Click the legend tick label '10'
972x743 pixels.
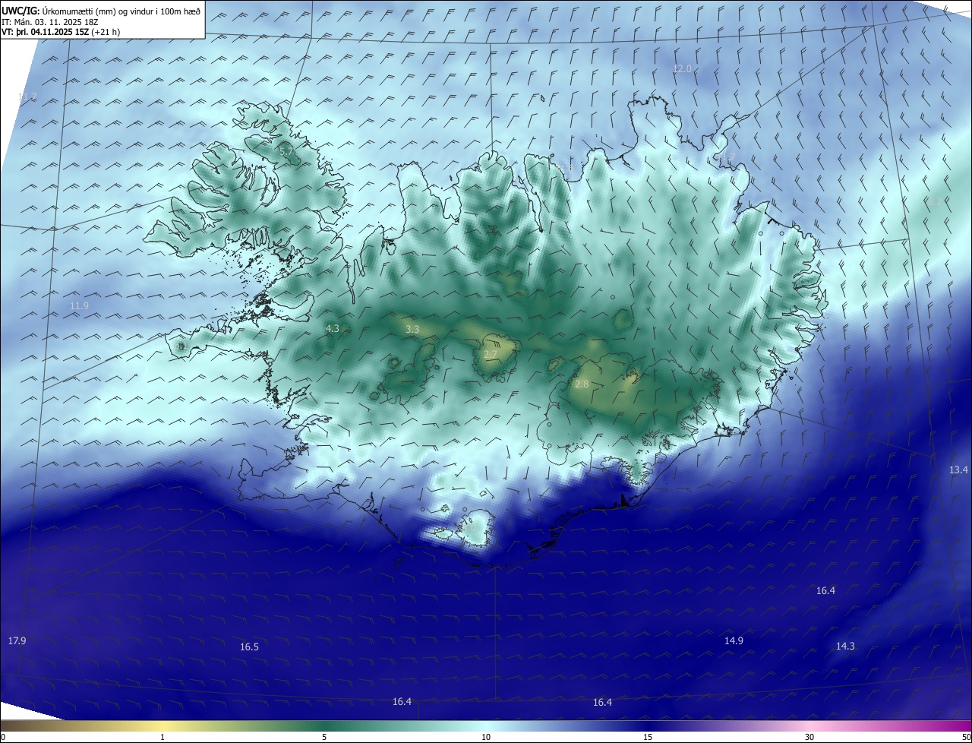pos(486,737)
